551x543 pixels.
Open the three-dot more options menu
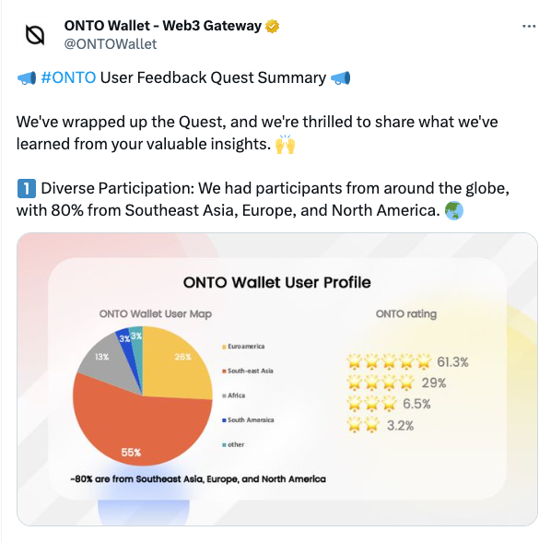pos(529,27)
